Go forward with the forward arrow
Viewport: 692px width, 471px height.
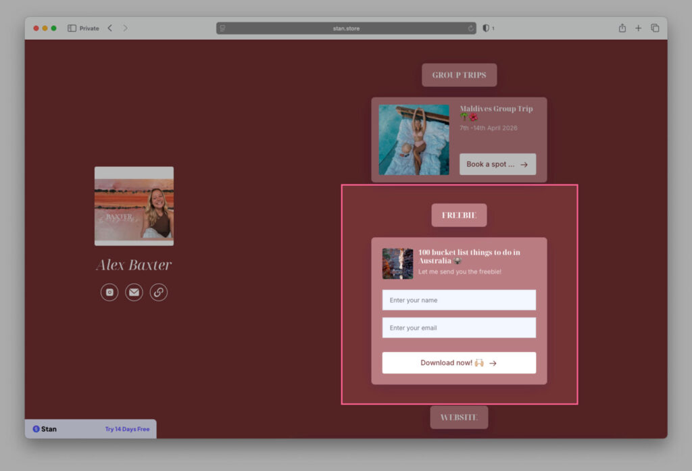click(x=125, y=28)
